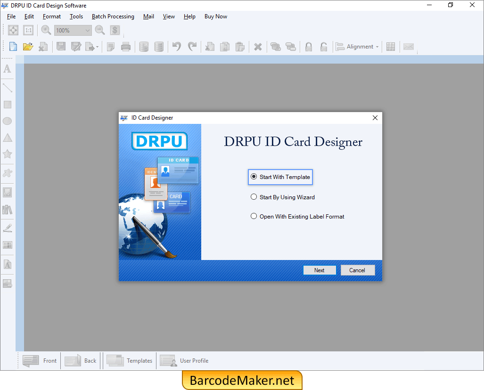Select the Line drawing tool
Screen dimensions: 484x390
click(x=8, y=88)
